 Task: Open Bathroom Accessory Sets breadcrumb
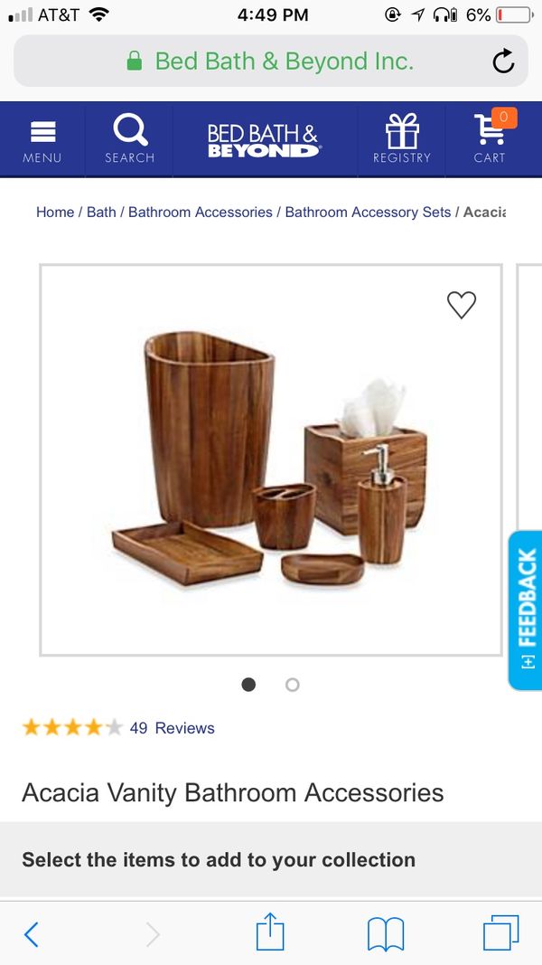368,213
